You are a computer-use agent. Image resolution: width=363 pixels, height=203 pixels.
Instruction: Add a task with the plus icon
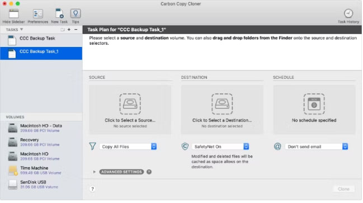(x=69, y=30)
